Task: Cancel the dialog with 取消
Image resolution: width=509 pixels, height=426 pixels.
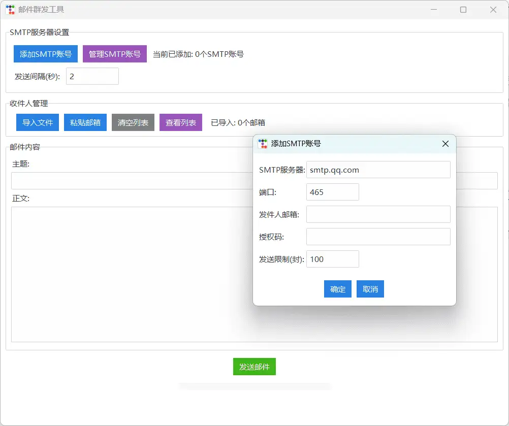Action: (370, 289)
